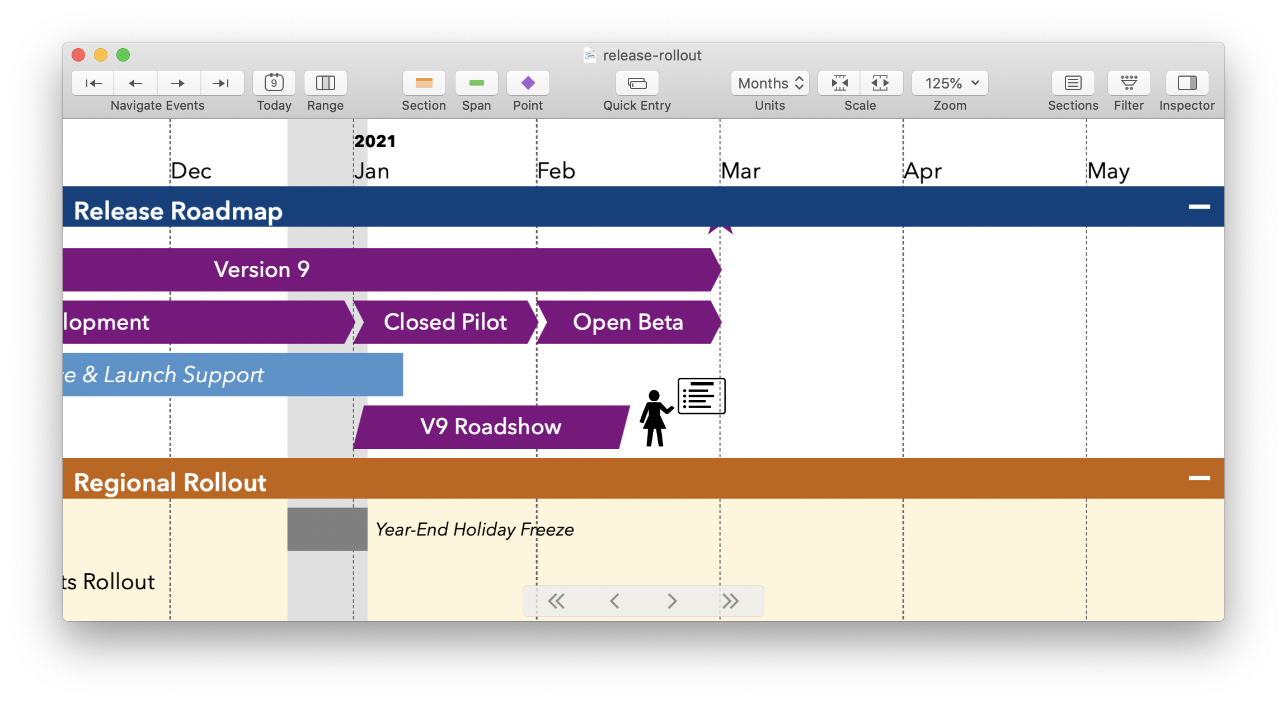Select the Version 9 span bar

(392, 269)
